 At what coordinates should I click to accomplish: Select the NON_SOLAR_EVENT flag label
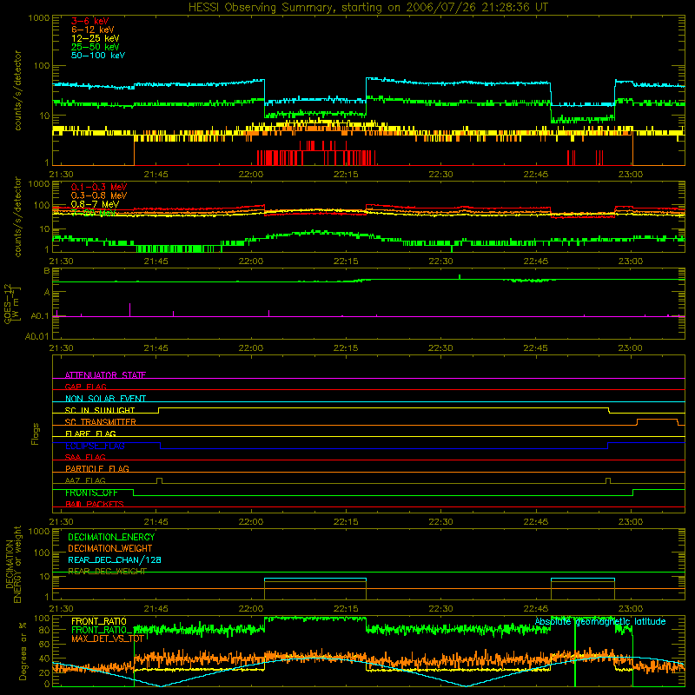tap(105, 399)
